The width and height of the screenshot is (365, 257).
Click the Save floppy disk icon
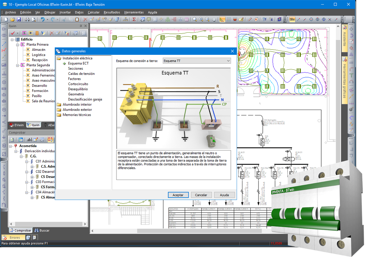click(19, 19)
